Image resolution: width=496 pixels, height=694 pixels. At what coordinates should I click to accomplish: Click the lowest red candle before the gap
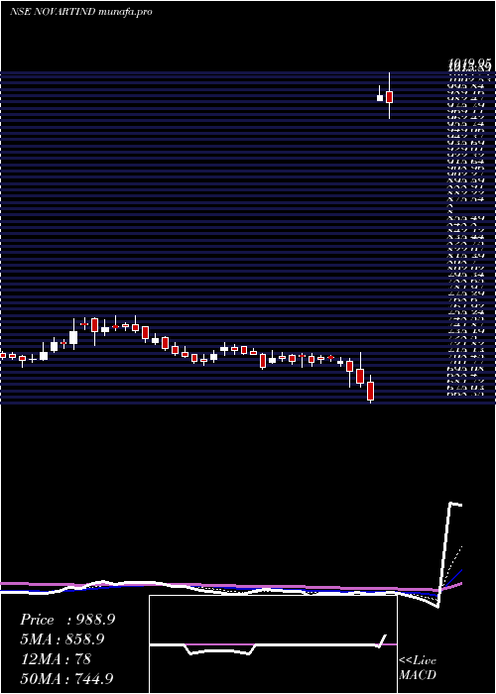tap(370, 392)
